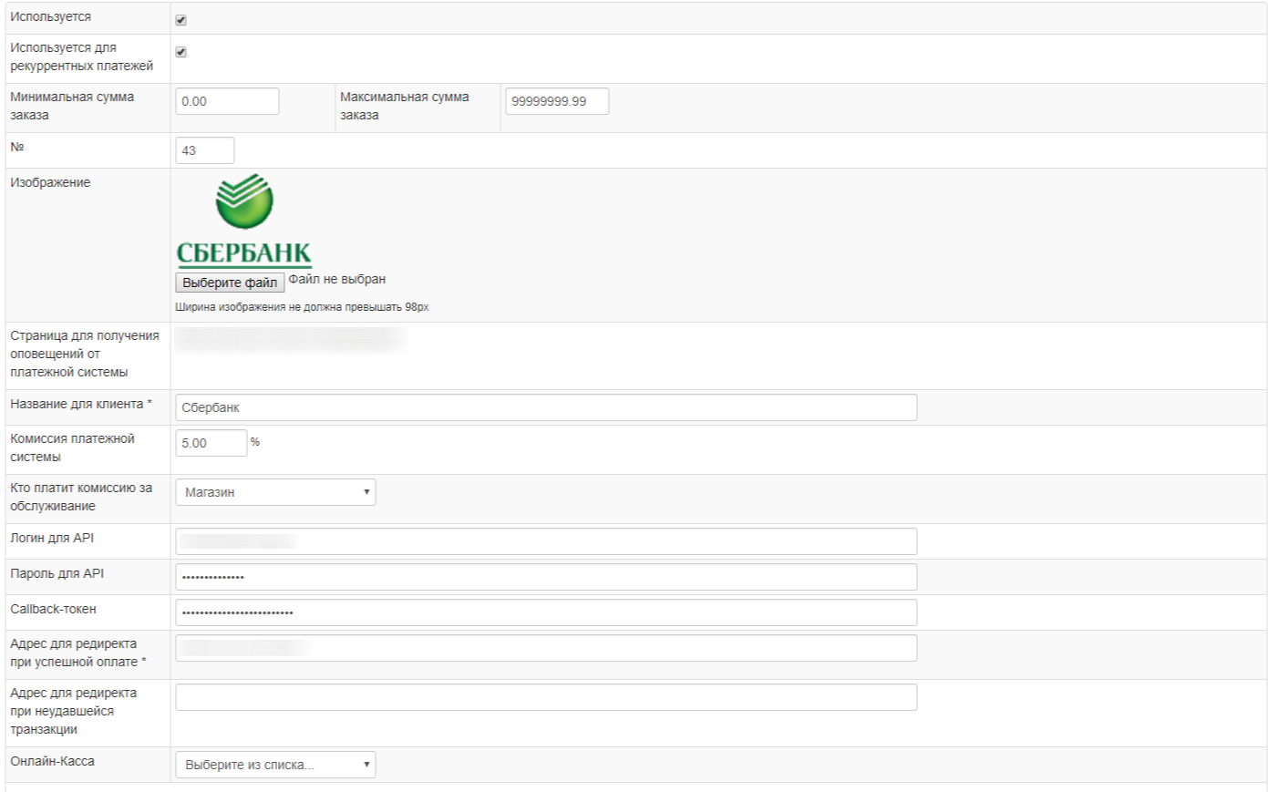Open the "Магазин" commission payer dropdown
Image resolution: width=1268 pixels, height=792 pixels.
[x=274, y=492]
